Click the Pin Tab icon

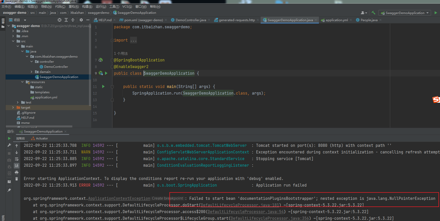9,190
